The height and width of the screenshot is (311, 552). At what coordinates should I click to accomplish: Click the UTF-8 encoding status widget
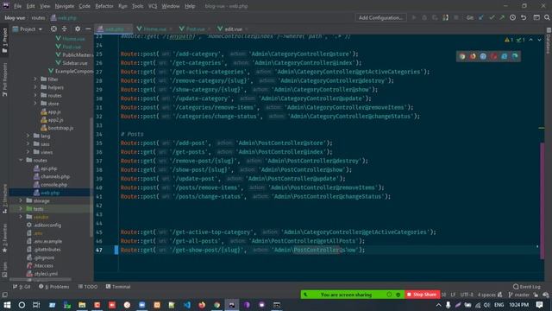[467, 295]
